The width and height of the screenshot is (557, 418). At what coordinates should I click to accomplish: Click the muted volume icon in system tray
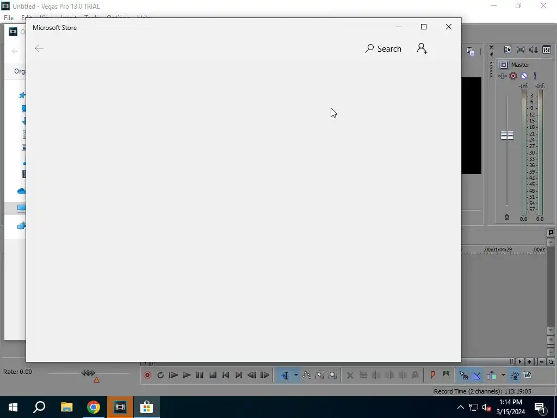coord(486,407)
